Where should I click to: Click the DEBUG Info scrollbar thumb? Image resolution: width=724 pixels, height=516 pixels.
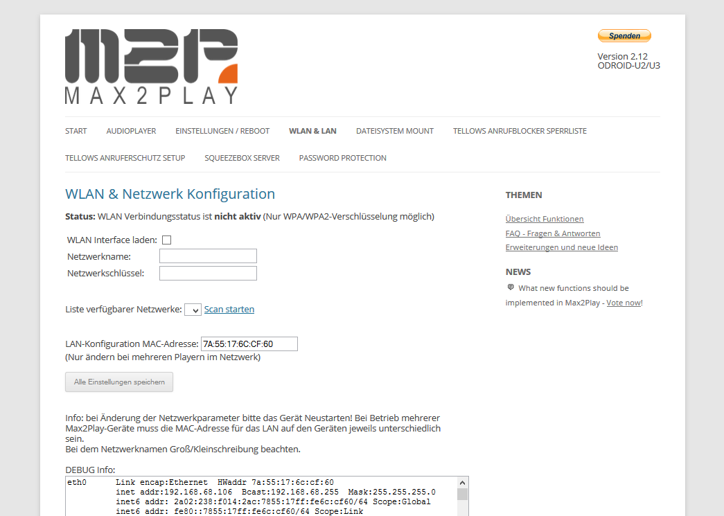[x=462, y=495]
